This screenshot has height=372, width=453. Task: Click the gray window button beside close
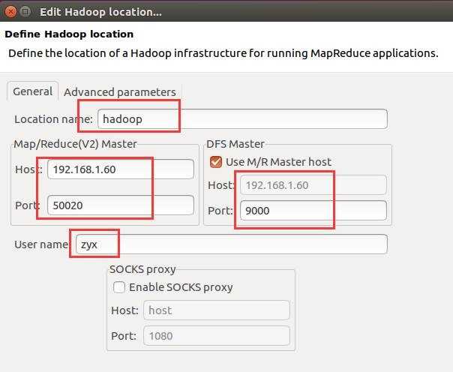click(25, 11)
